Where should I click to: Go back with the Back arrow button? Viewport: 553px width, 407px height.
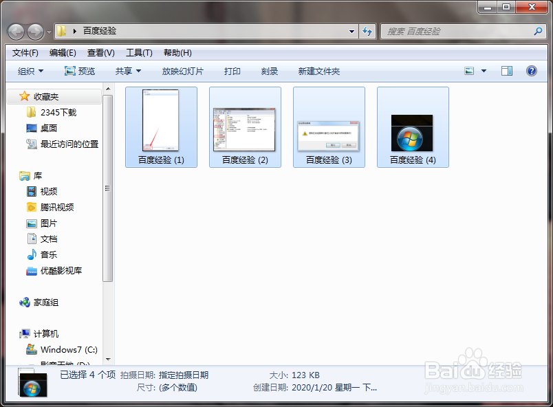(x=16, y=32)
